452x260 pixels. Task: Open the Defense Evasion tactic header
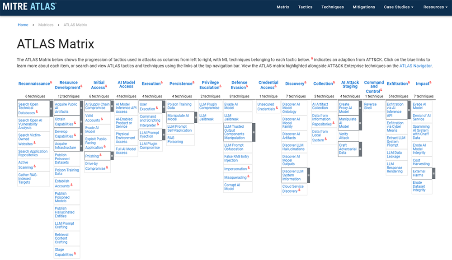pyautogui.click(x=239, y=85)
